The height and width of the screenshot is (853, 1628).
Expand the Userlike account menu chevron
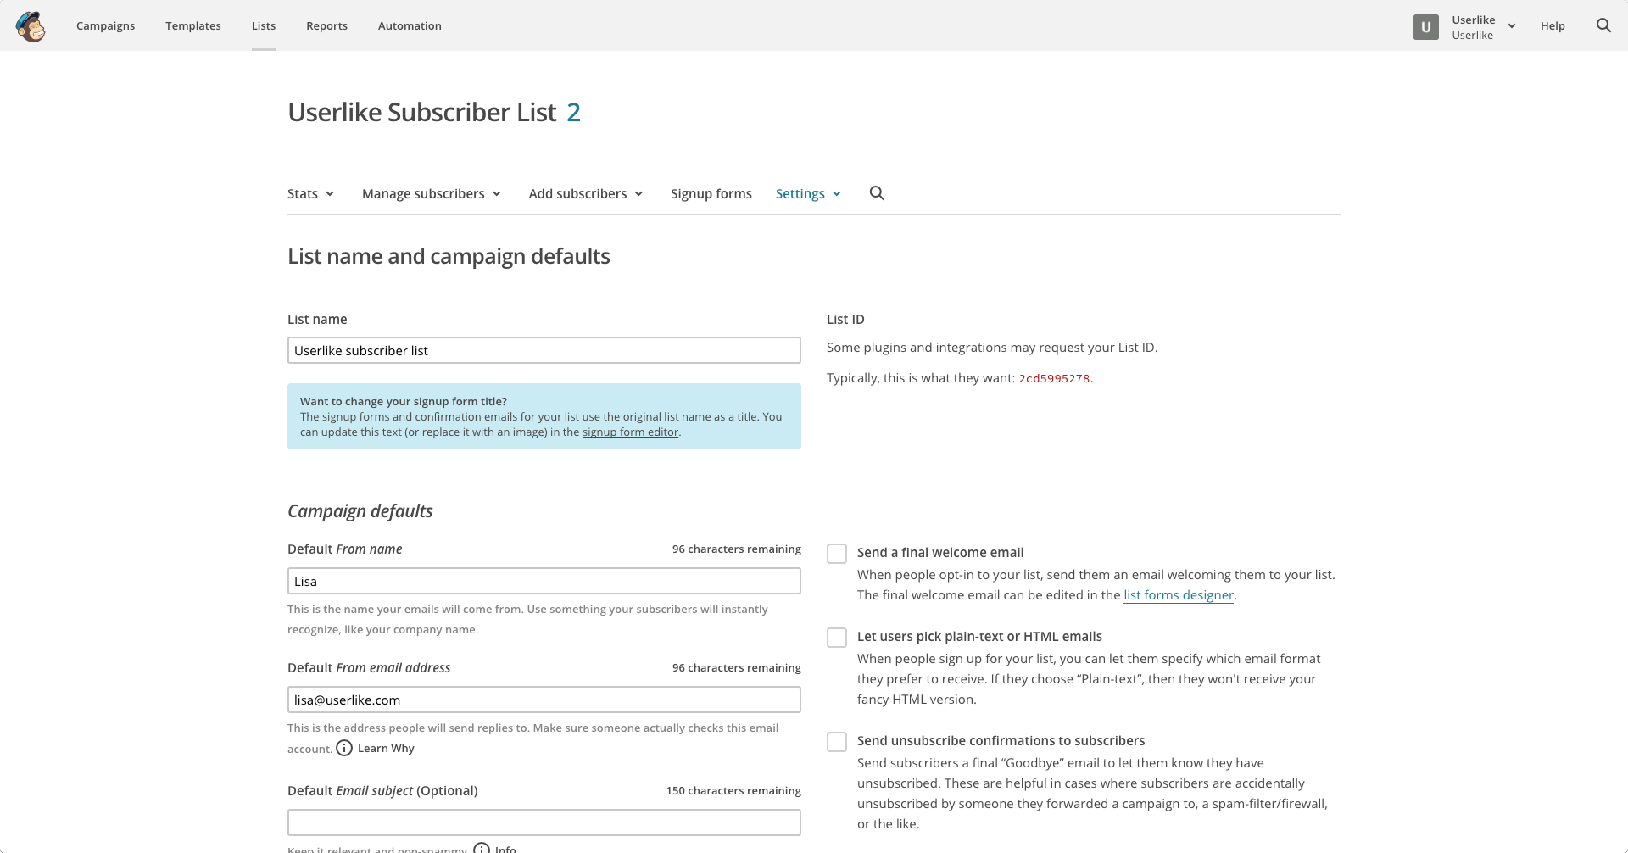1511,26
